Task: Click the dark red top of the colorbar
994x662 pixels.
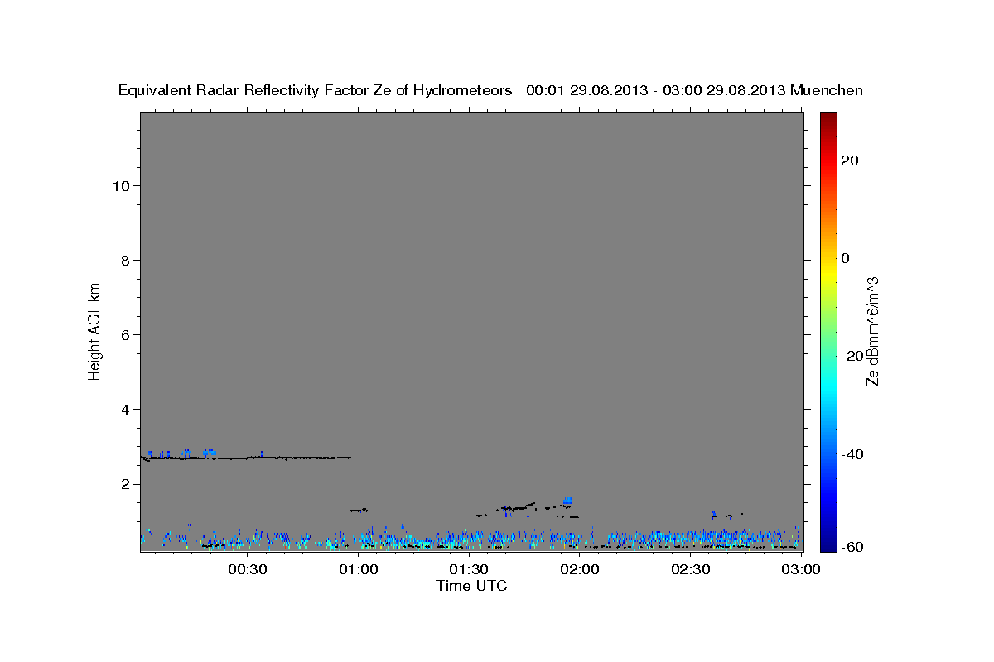Action: point(829,118)
